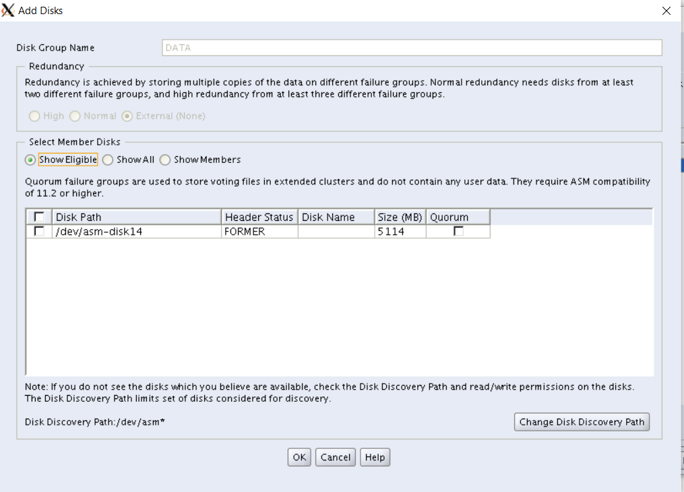684x492 pixels.
Task: Select the Show Members option
Action: (165, 160)
